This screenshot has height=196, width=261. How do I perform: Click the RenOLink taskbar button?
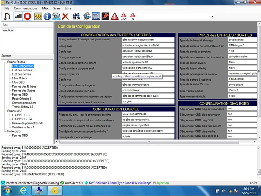pos(55,191)
